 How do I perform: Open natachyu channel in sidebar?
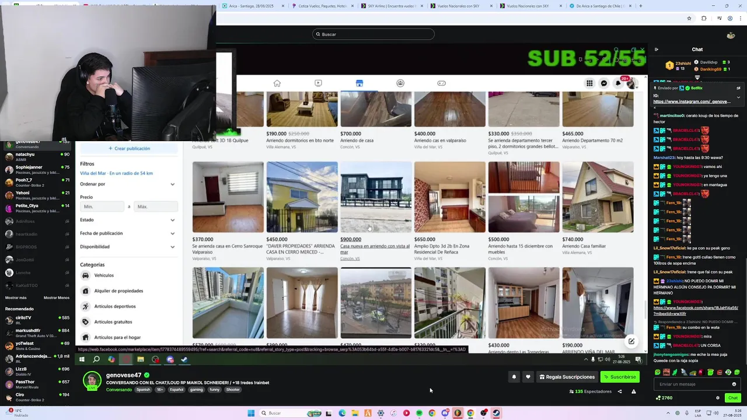[x=37, y=156]
